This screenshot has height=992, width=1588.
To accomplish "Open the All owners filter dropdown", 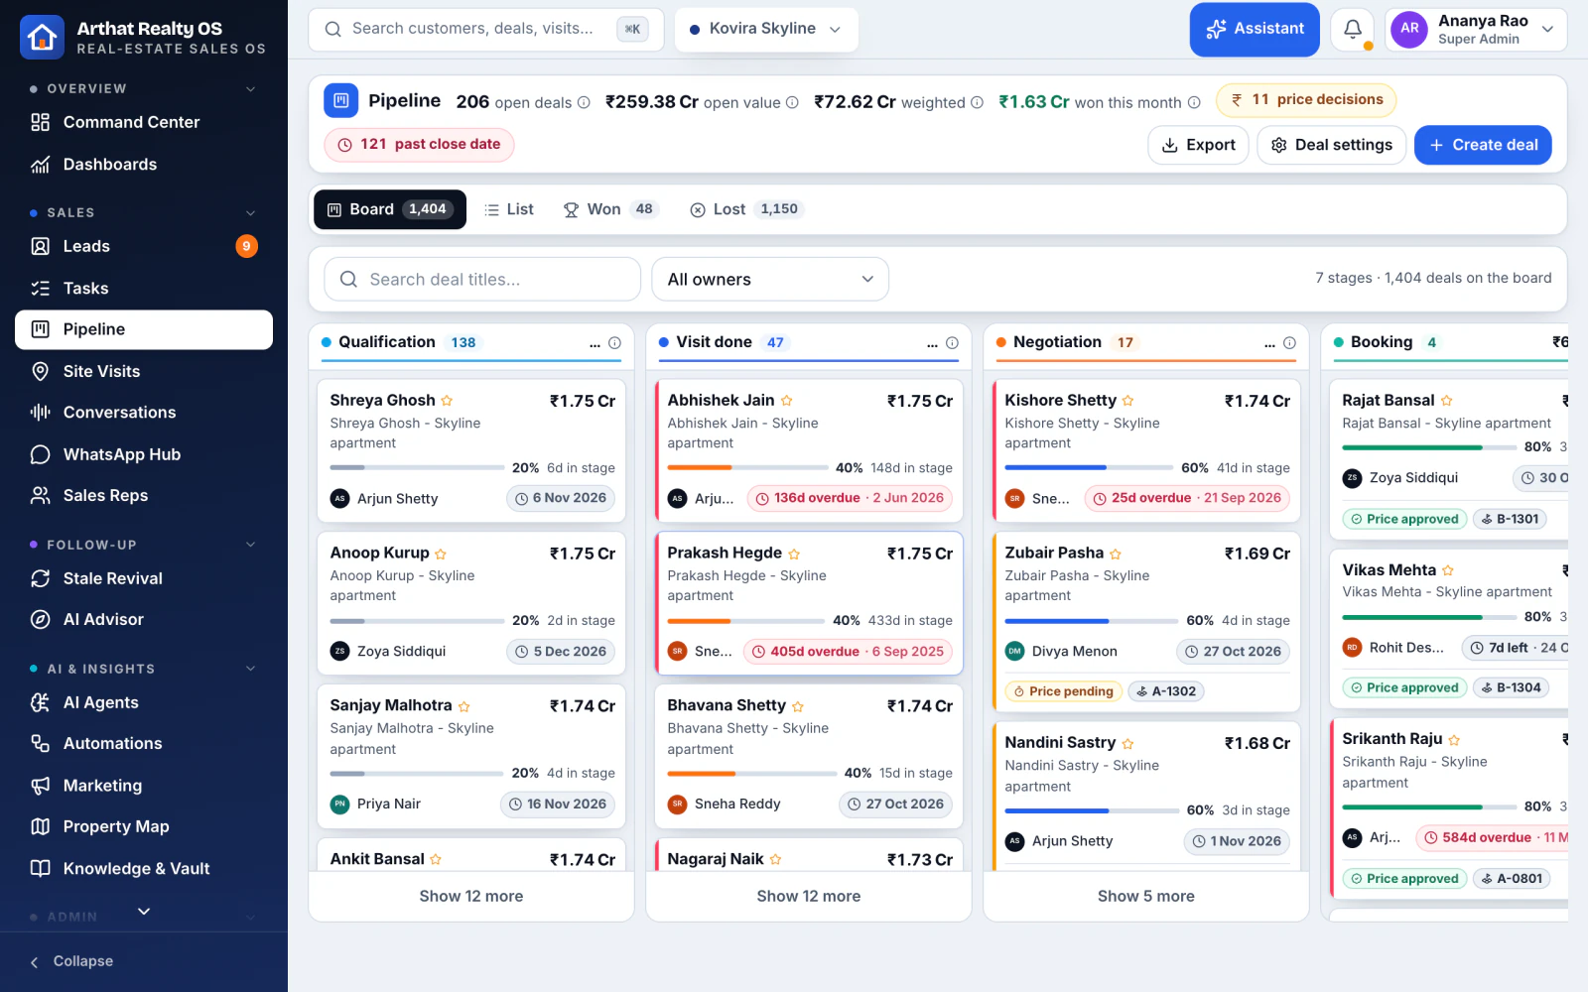I will pos(770,280).
